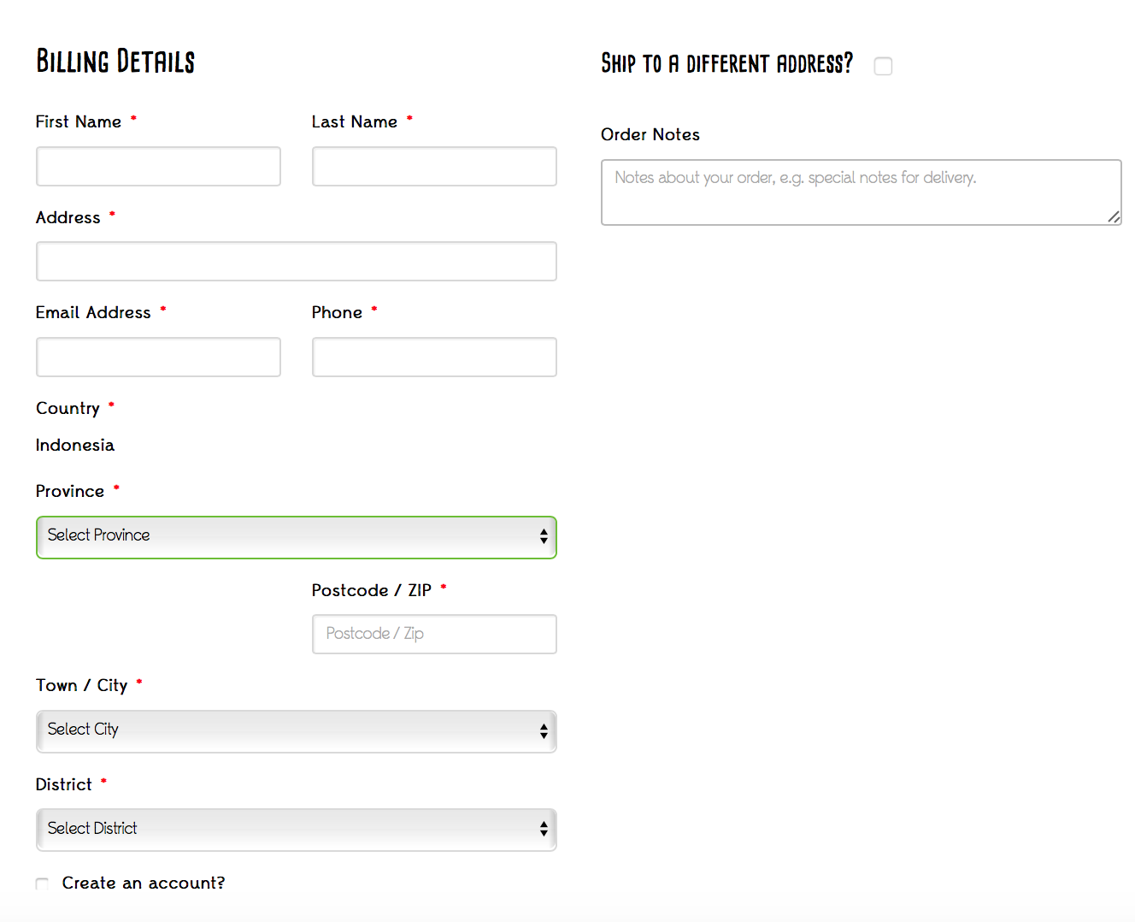The image size is (1135, 922).
Task: Click the Postcode / Zip input field
Action: click(x=434, y=634)
